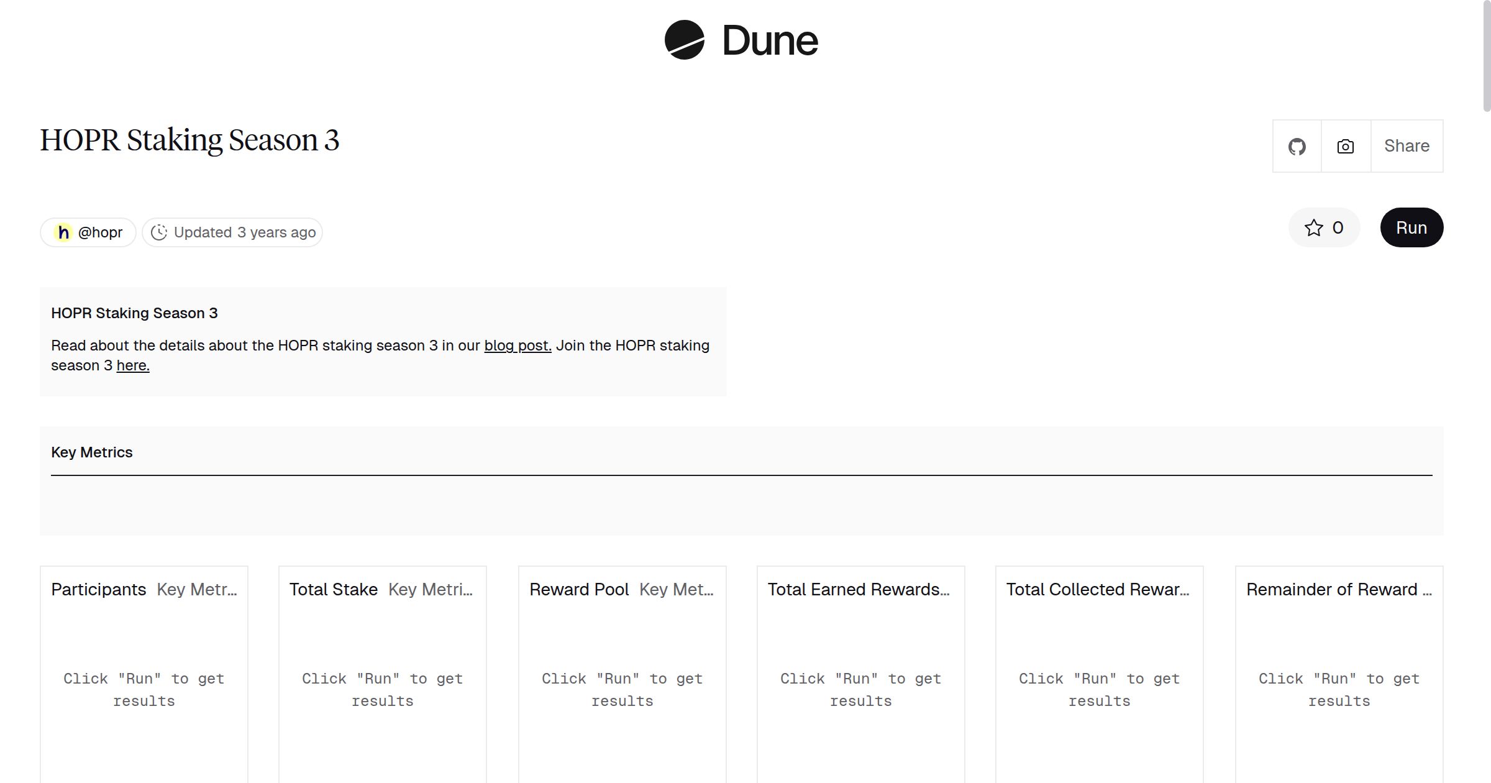
Task: Open the blog post link
Action: pyautogui.click(x=518, y=346)
